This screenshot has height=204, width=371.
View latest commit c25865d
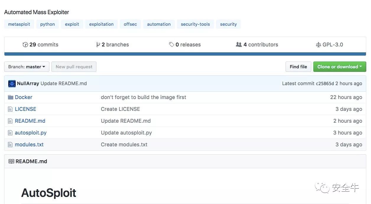(x=325, y=83)
